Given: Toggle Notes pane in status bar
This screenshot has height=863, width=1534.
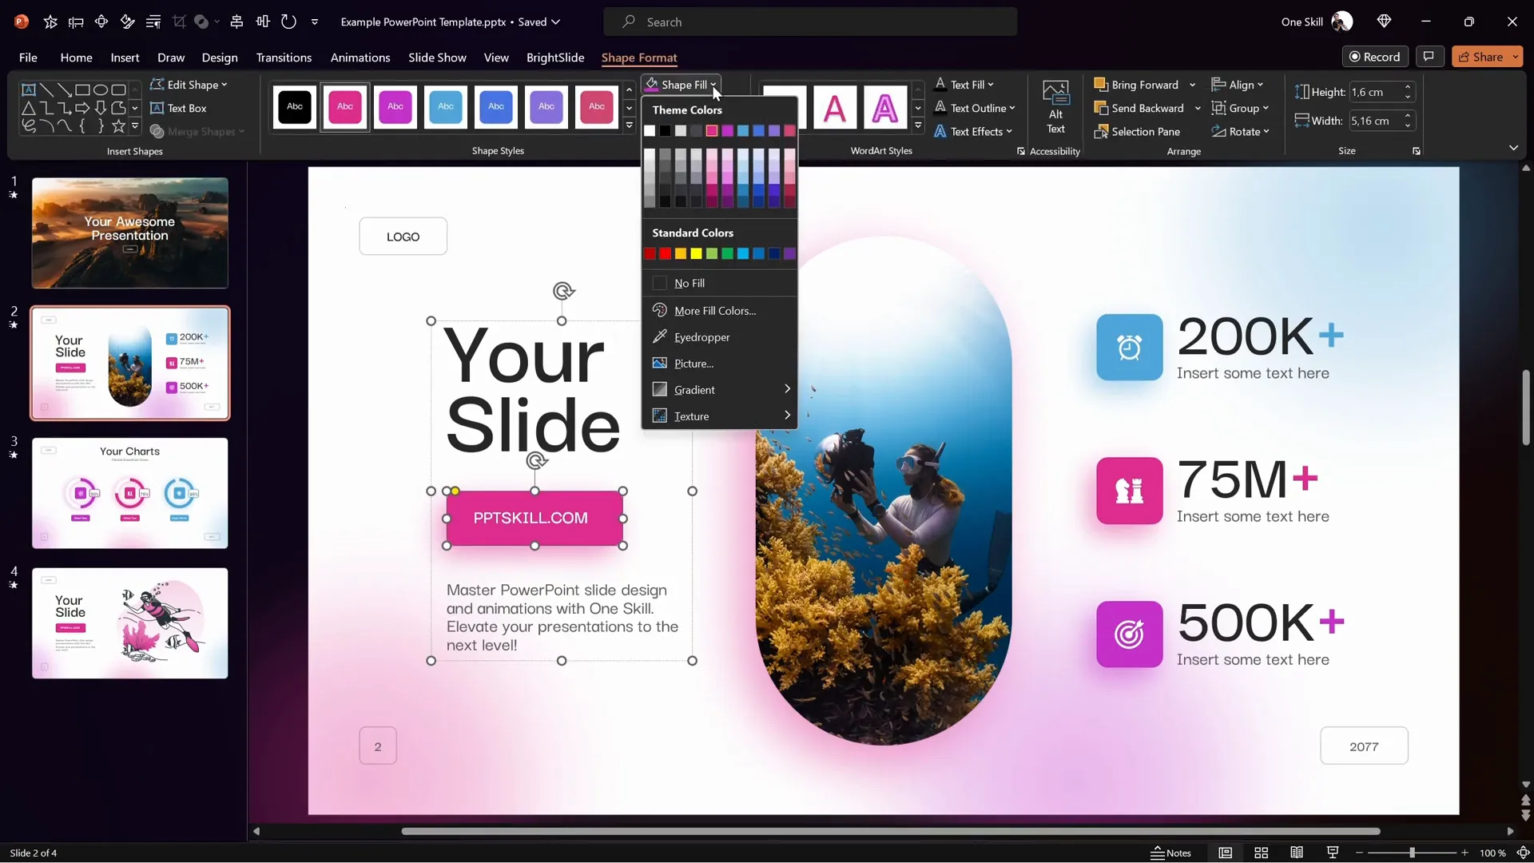Looking at the screenshot, I should [x=1170, y=853].
